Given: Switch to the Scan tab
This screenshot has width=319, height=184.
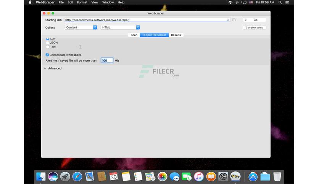Looking at the screenshot, I should [x=134, y=35].
